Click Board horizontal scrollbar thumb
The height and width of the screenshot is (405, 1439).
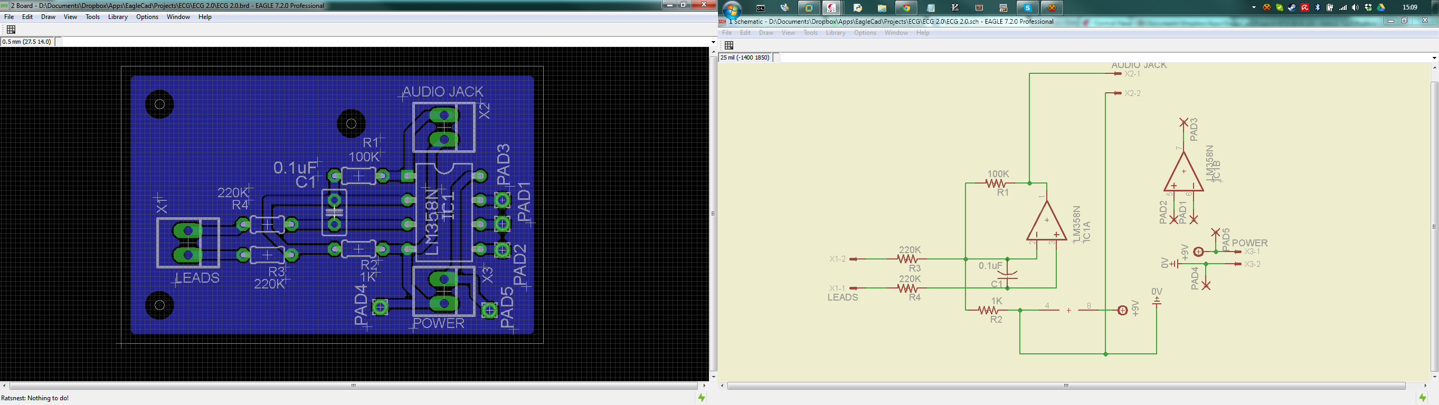(353, 385)
